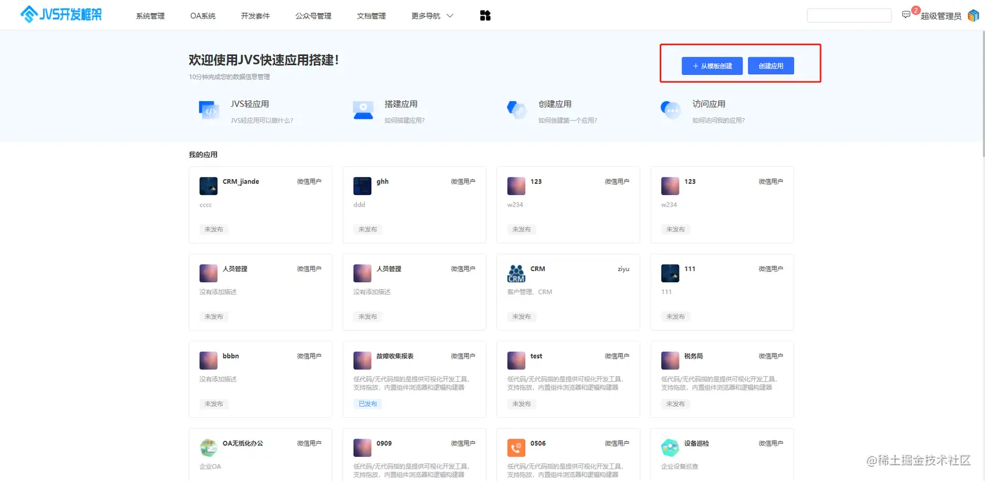
Task: Click the ziyu owner label on CRM card
Action: 623,269
